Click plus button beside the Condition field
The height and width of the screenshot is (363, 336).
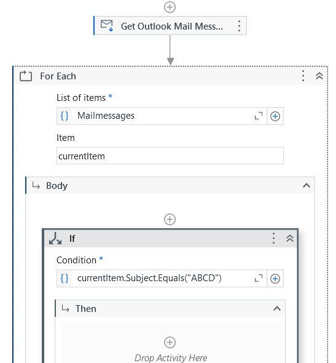[x=275, y=279]
